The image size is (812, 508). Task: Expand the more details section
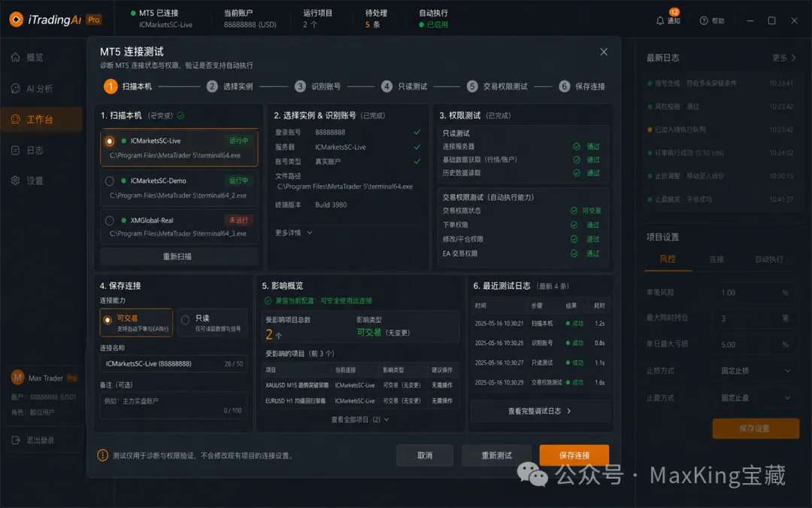tap(293, 233)
